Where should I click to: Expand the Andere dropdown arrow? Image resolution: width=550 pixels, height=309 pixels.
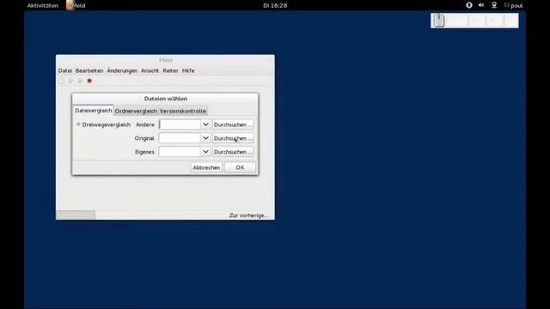[x=205, y=124]
